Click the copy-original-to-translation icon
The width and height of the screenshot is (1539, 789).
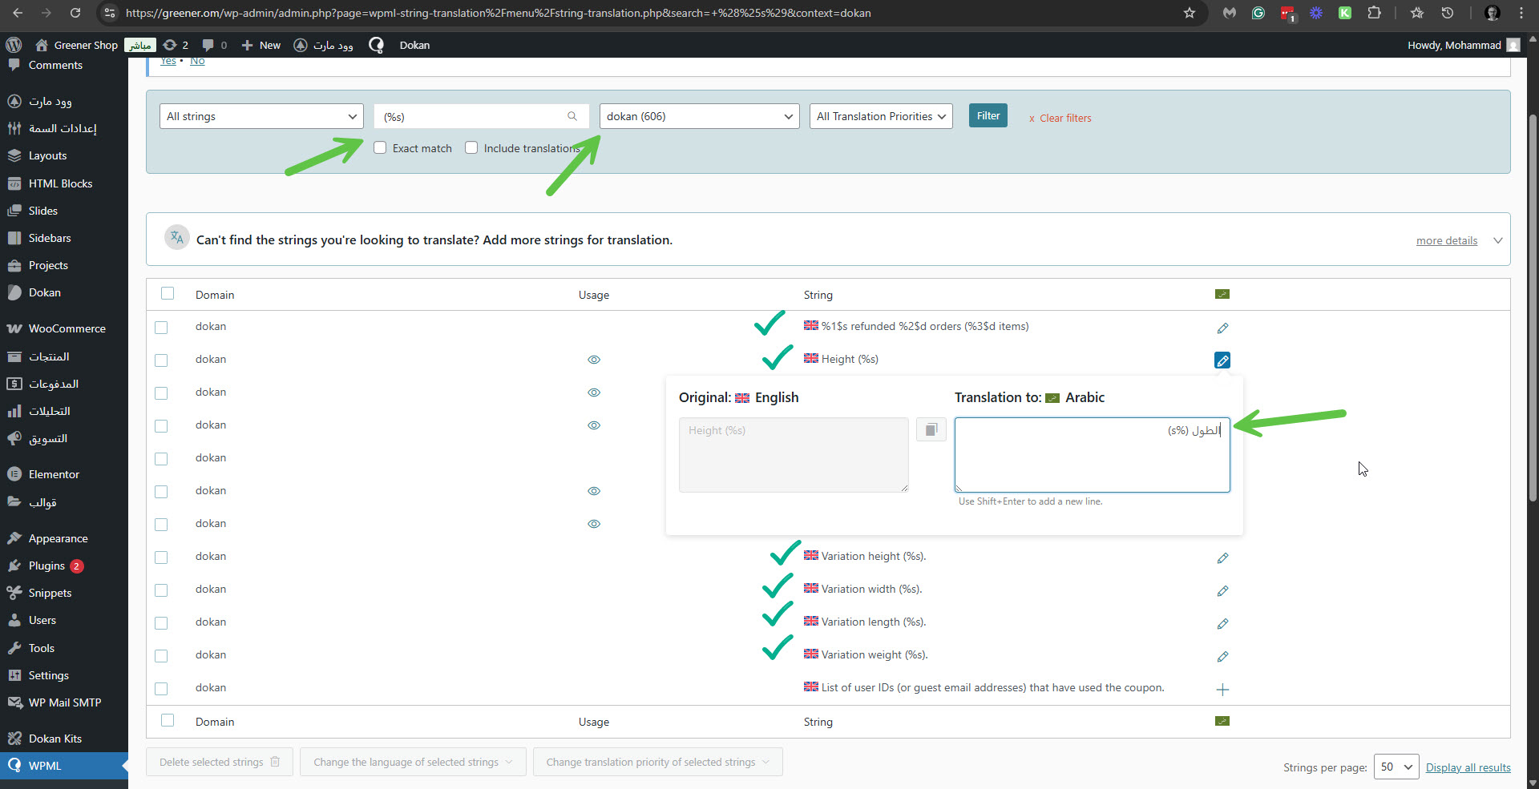coord(931,430)
